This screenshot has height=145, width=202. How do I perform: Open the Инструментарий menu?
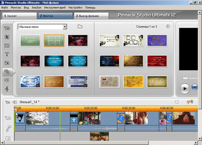tap(55, 8)
